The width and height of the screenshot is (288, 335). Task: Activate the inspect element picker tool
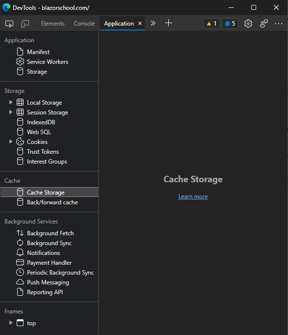9,24
